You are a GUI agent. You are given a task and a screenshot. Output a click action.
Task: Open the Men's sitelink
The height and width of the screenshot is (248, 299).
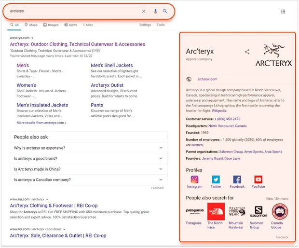pyautogui.click(x=23, y=65)
